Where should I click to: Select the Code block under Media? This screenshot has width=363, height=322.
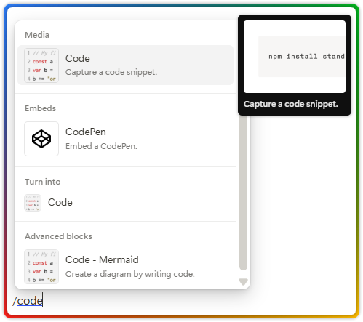(125, 65)
